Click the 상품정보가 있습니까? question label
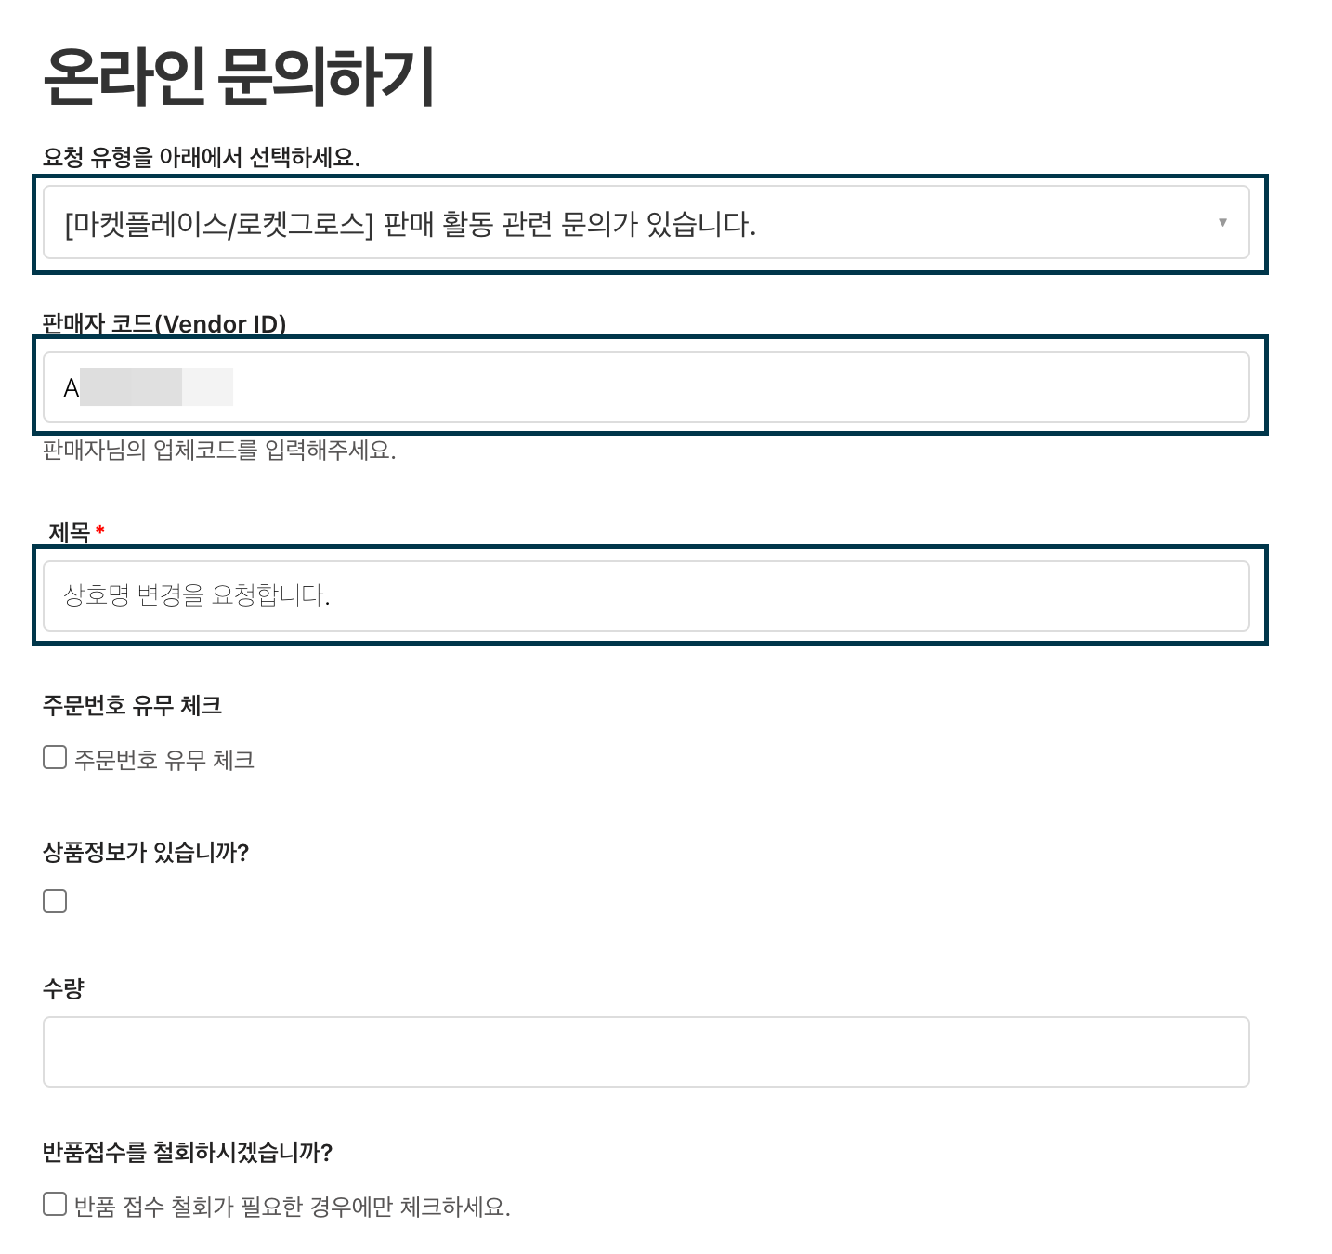The height and width of the screenshot is (1254, 1332). (145, 851)
